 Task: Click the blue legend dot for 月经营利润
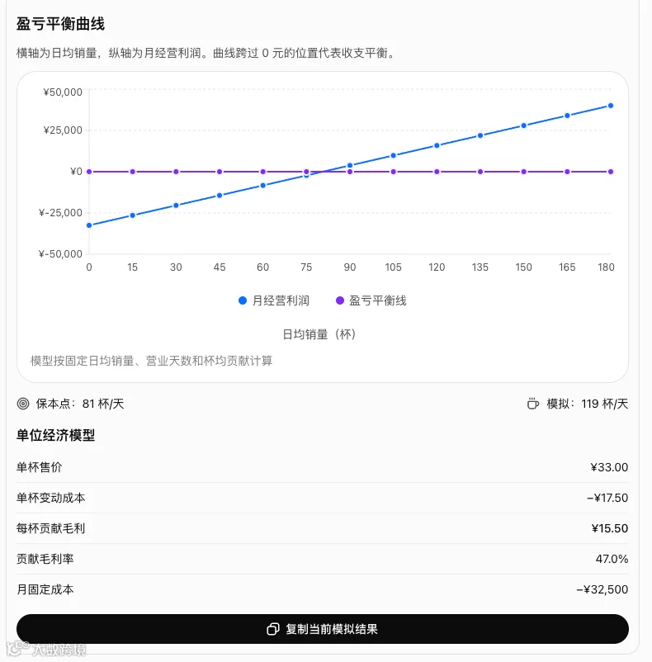pos(243,300)
